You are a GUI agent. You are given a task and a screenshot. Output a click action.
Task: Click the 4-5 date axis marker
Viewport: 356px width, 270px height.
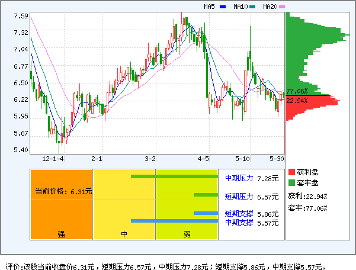pyautogui.click(x=204, y=159)
